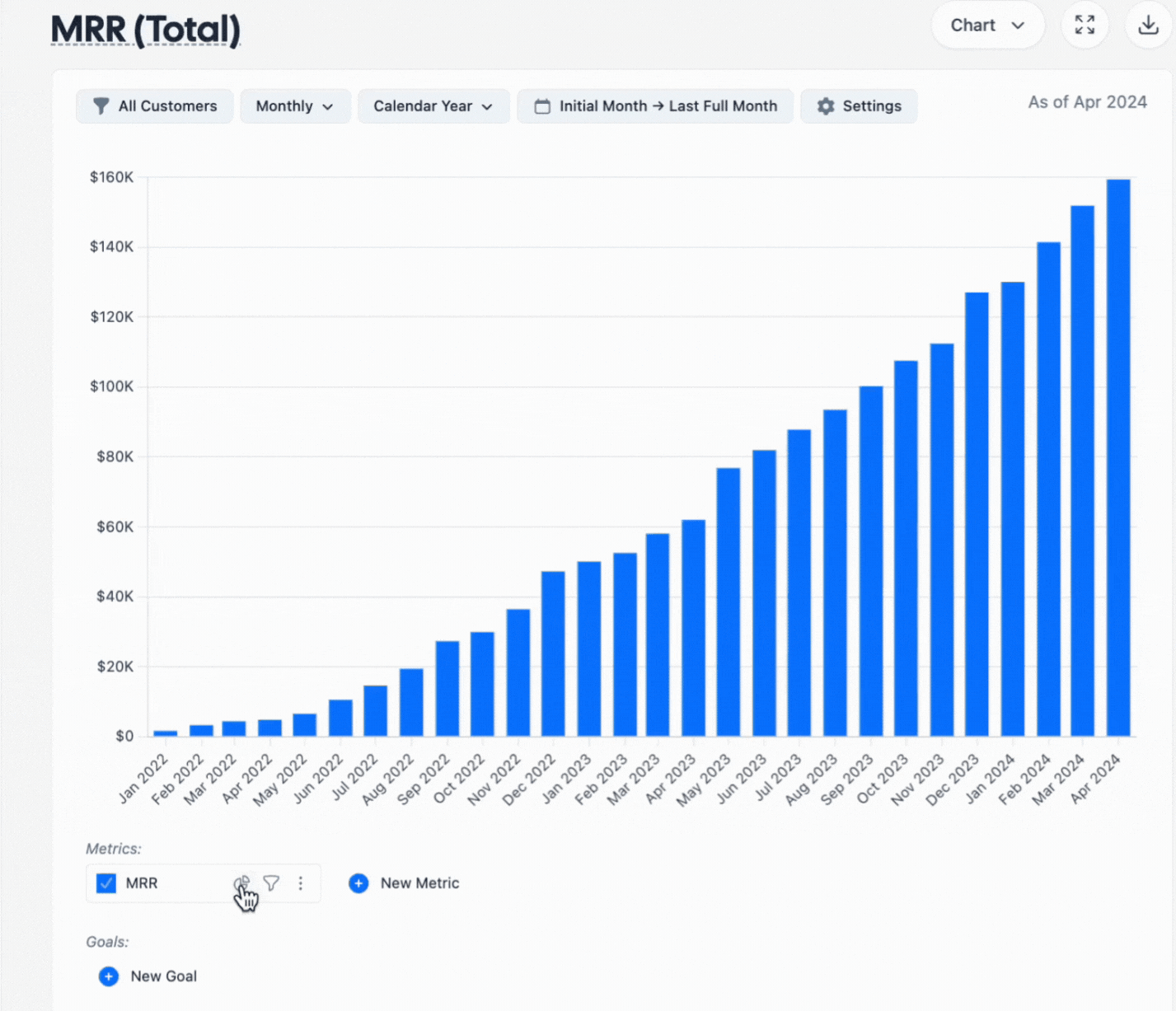Click the blue plus icon for New Goal
This screenshot has height=1011, width=1176.
pos(109,976)
